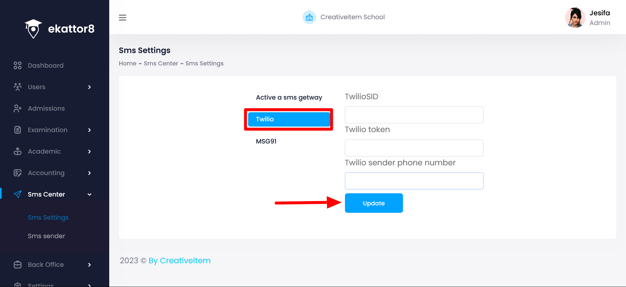The image size is (626, 287).
Task: Open Sms sender in the sidebar
Action: point(46,236)
